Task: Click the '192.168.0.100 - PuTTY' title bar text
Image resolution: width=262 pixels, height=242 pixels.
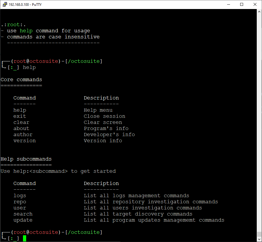Action: pos(25,4)
